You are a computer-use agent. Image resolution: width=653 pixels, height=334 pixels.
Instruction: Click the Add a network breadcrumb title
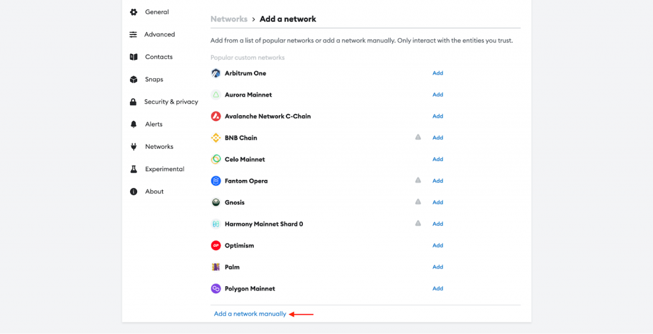pos(288,19)
